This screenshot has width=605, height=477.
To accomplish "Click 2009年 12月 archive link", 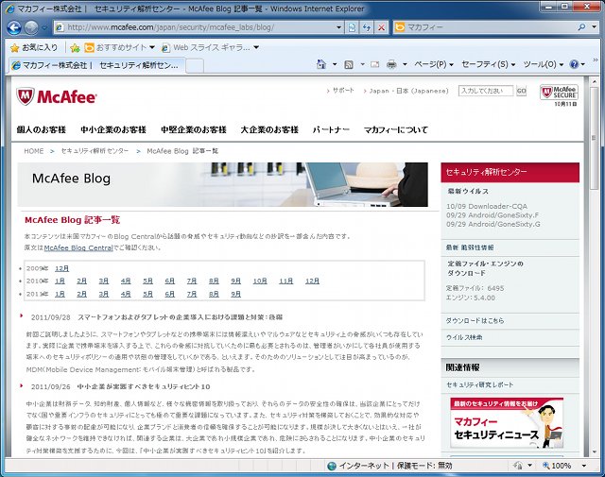I will click(61, 268).
